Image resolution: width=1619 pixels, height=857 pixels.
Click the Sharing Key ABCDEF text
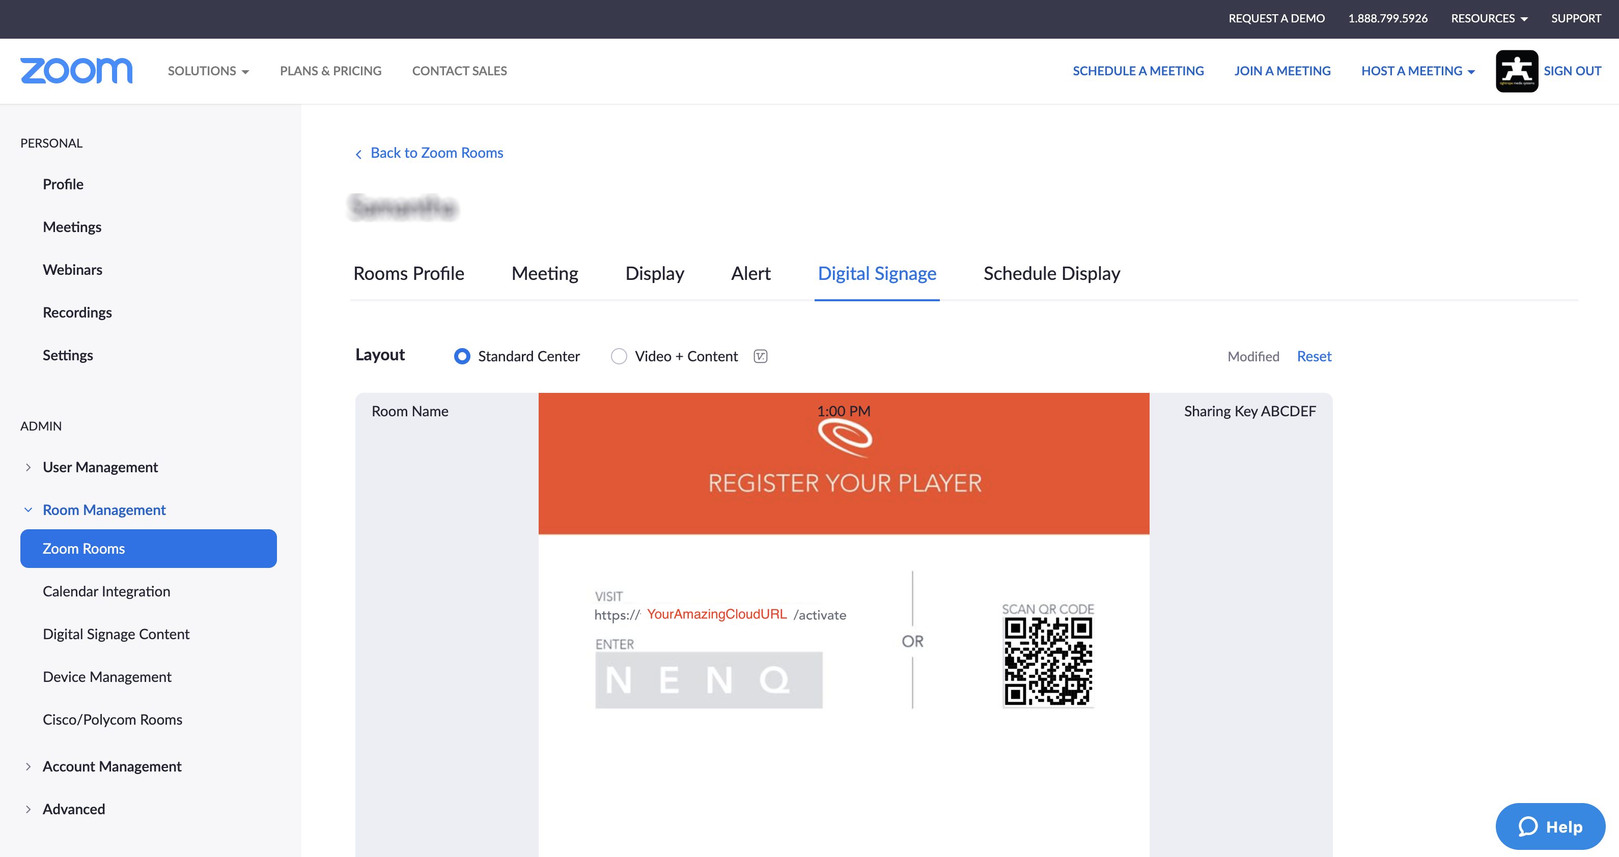[x=1249, y=411]
